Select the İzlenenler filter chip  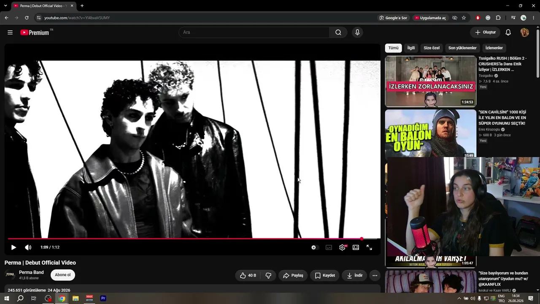(494, 48)
